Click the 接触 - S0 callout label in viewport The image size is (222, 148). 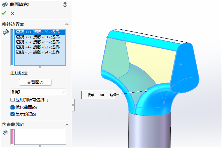click(98, 95)
